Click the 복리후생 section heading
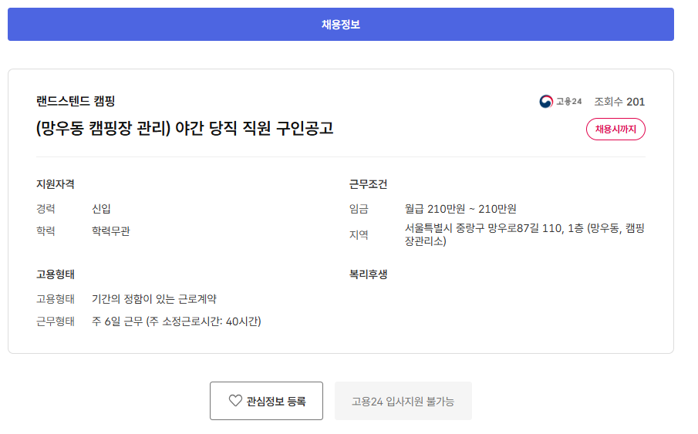This screenshot has height=434, width=698. tap(368, 274)
